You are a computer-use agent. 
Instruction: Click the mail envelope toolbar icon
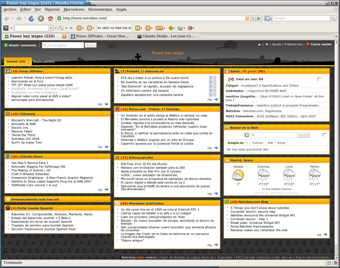tap(180, 28)
